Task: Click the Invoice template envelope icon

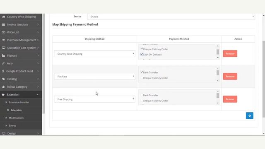Action: [4, 24]
